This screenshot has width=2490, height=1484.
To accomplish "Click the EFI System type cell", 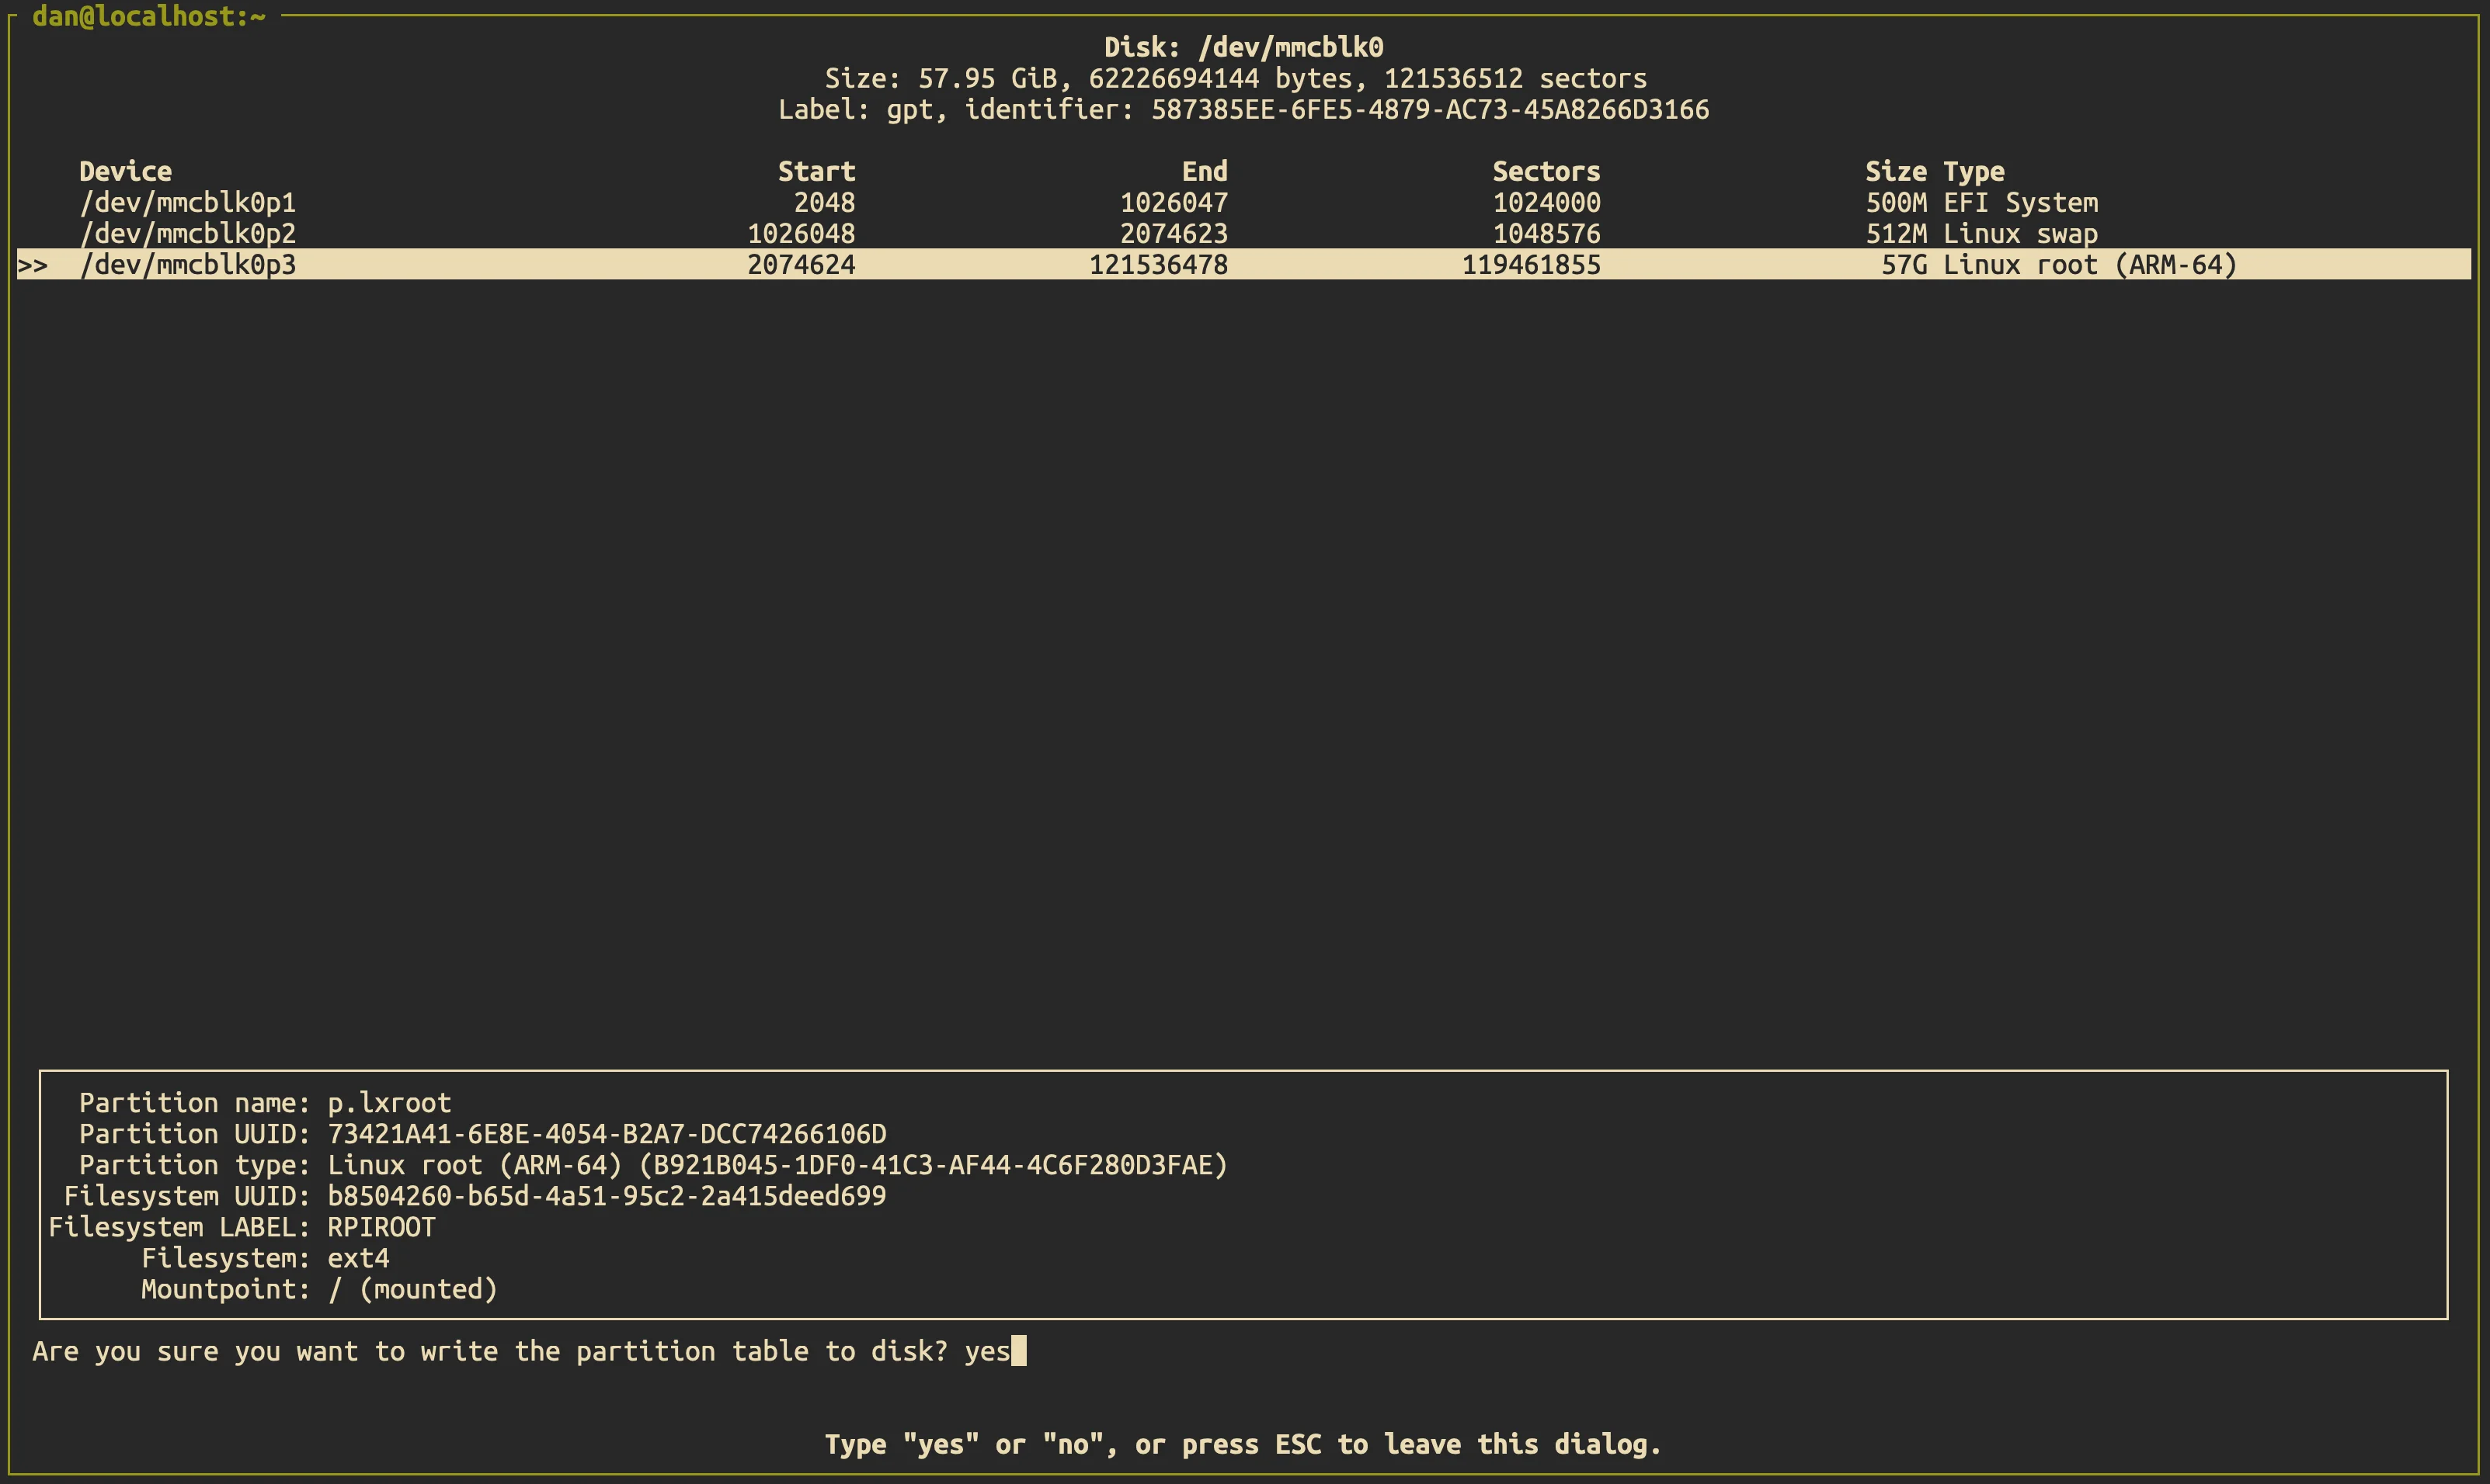I will pos(2020,203).
